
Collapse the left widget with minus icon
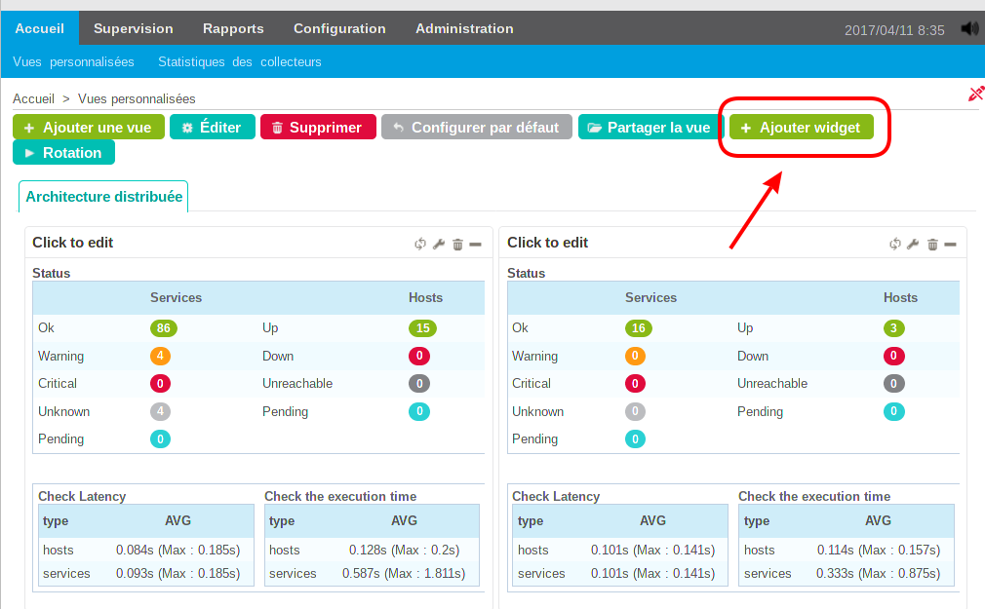(x=475, y=245)
